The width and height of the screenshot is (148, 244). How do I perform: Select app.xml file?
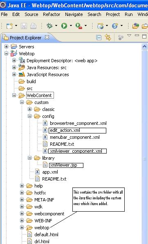pos(50,172)
